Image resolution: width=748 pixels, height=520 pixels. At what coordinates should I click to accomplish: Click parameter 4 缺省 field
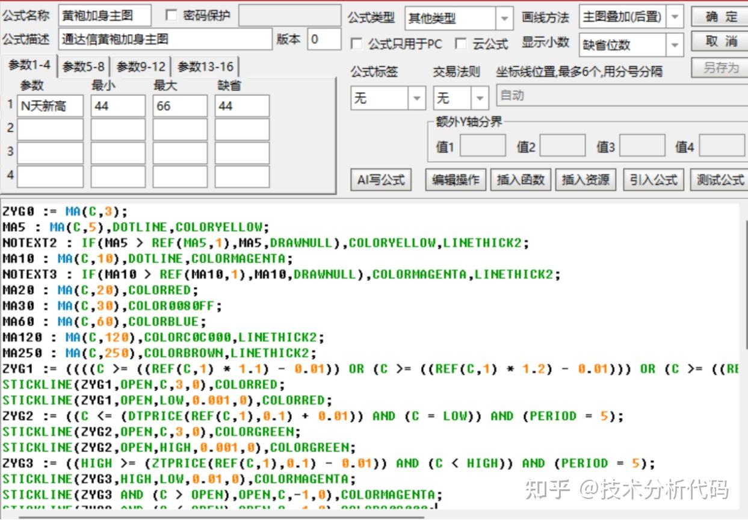pyautogui.click(x=242, y=176)
